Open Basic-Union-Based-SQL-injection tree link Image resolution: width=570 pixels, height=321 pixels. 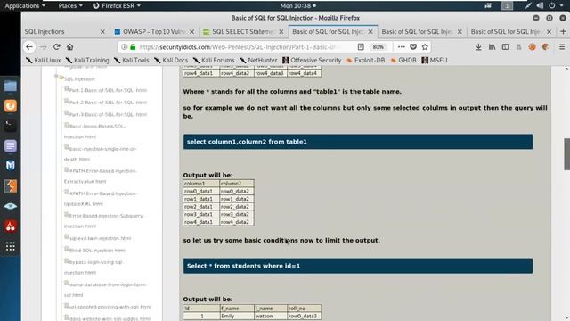(x=95, y=131)
